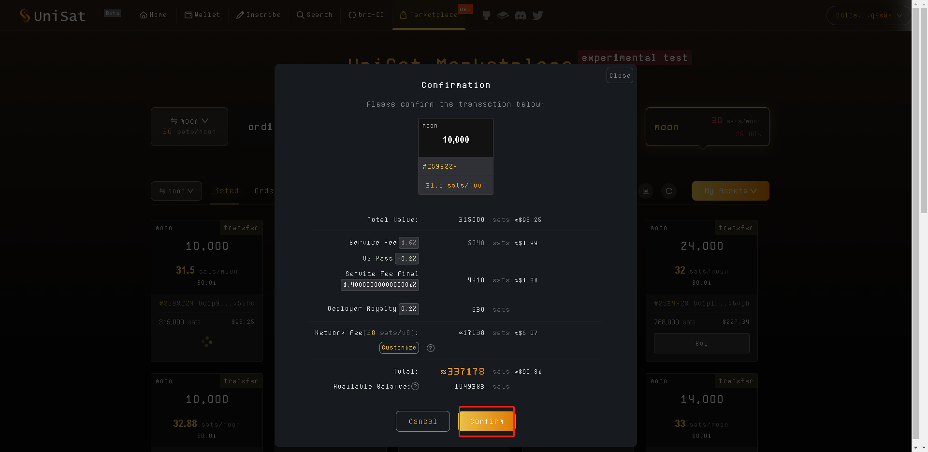Expand the My Assets dropdown

click(x=731, y=191)
